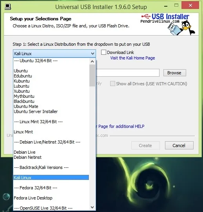The width and height of the screenshot is (203, 212).
Task: Close the Universal USB Installer window
Action: 190,5
